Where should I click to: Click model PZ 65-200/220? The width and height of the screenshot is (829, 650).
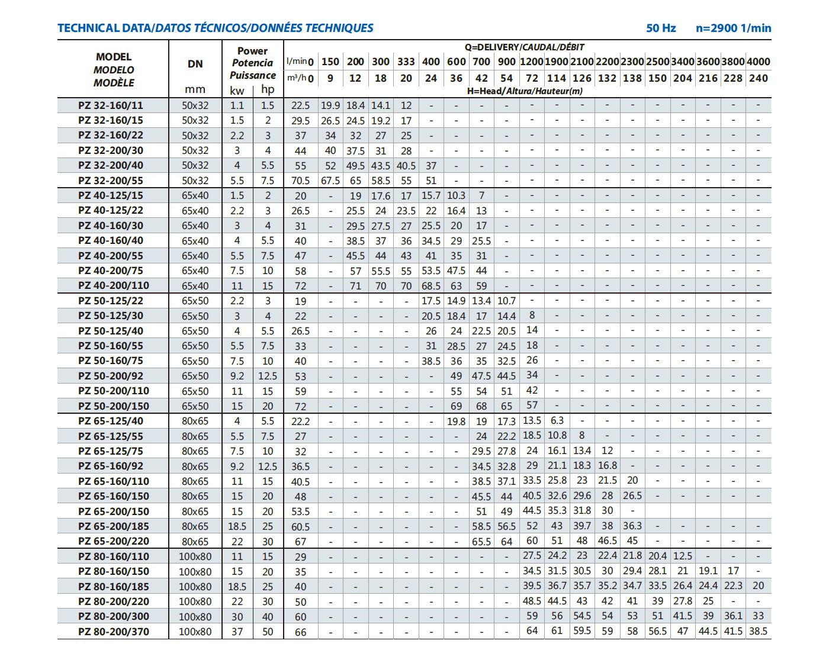click(114, 541)
